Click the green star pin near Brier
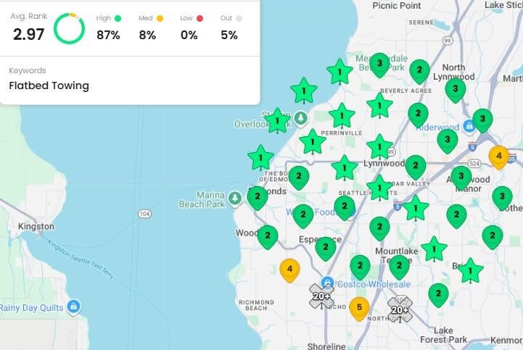Viewport: 523px width, 350px height. 470,270
